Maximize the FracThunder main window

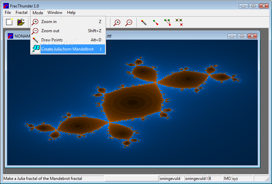click(253, 6)
